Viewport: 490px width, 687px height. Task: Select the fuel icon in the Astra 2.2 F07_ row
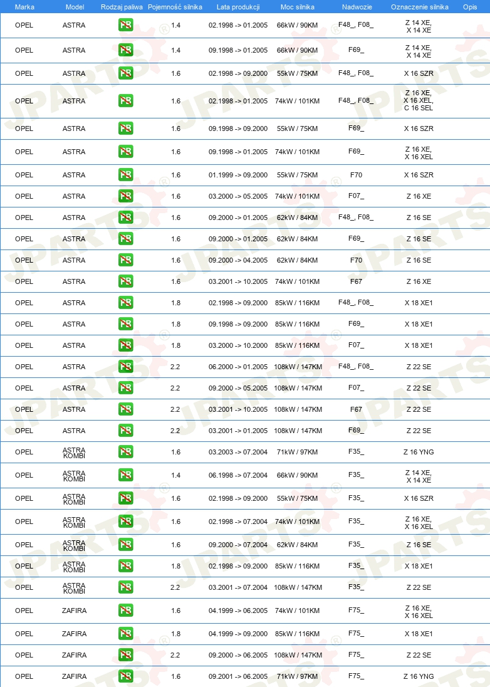click(126, 388)
